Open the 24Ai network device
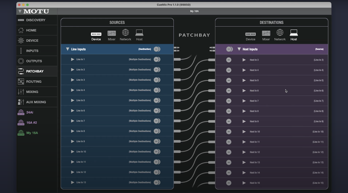 29,112
